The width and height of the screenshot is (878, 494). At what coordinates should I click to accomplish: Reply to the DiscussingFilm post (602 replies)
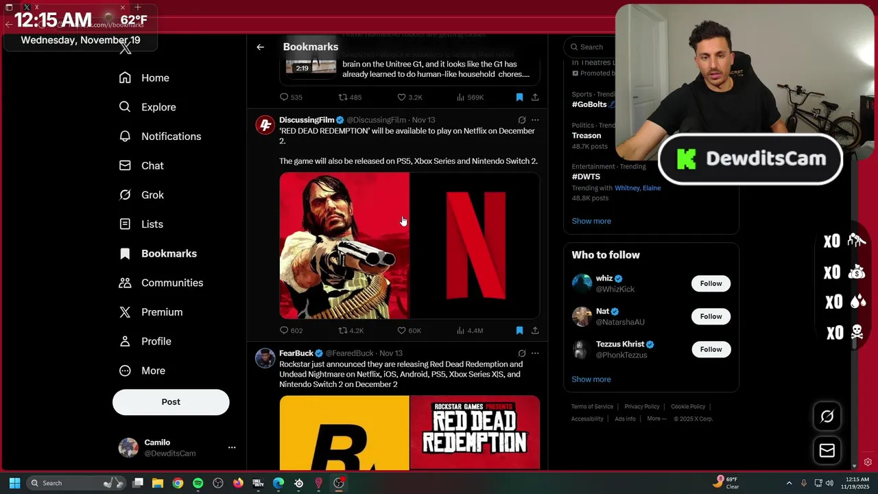291,331
